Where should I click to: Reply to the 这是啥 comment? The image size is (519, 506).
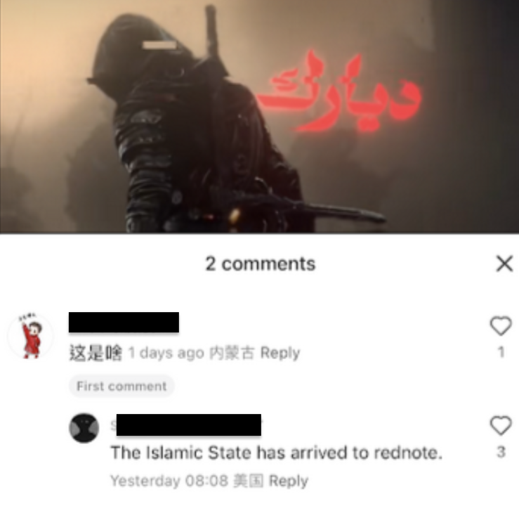[x=280, y=353]
